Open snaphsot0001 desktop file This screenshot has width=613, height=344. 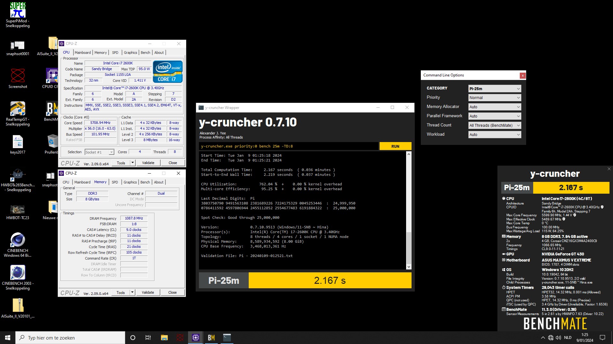[x=18, y=48]
